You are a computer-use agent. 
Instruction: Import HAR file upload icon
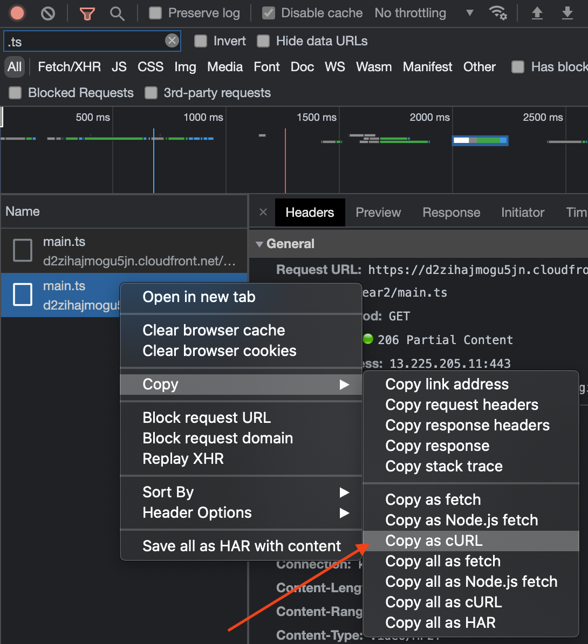pyautogui.click(x=537, y=13)
